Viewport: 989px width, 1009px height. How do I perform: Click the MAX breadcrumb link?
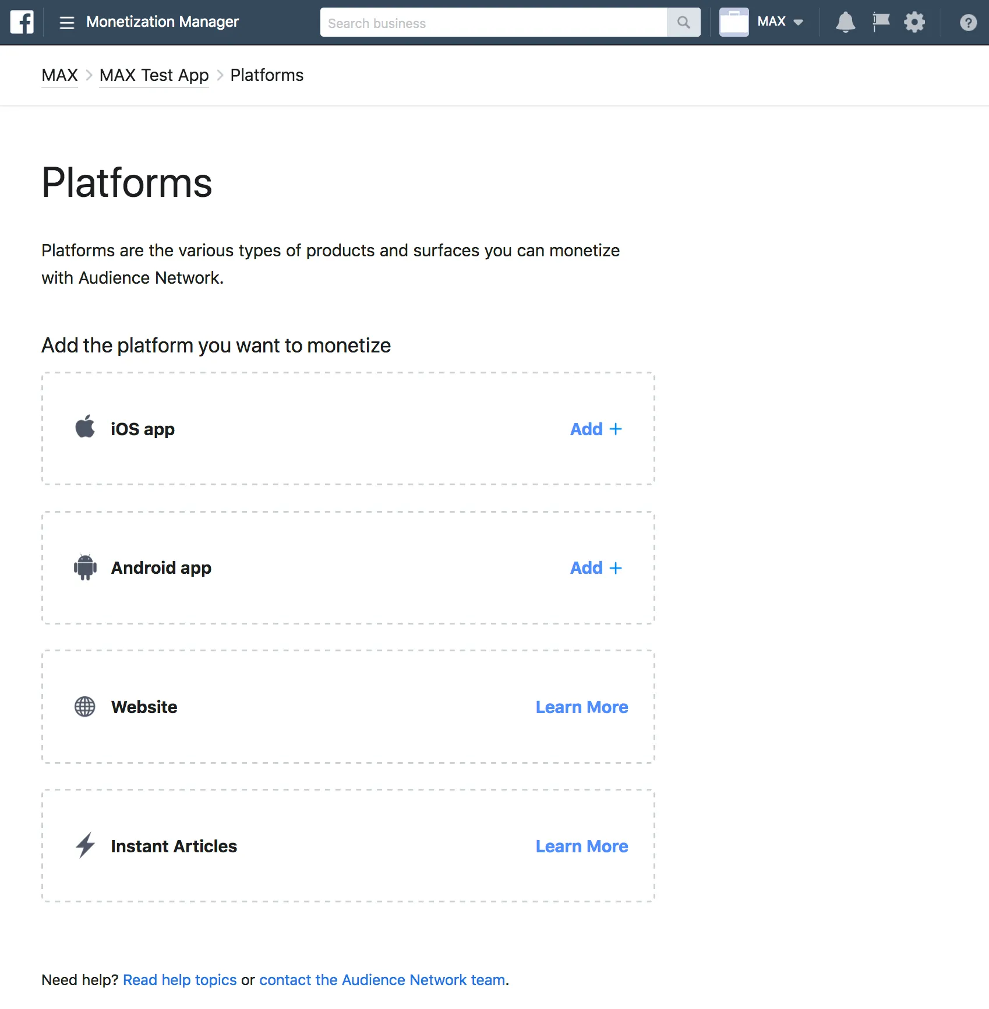(x=59, y=75)
